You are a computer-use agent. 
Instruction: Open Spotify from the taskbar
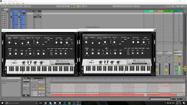(69, 103)
